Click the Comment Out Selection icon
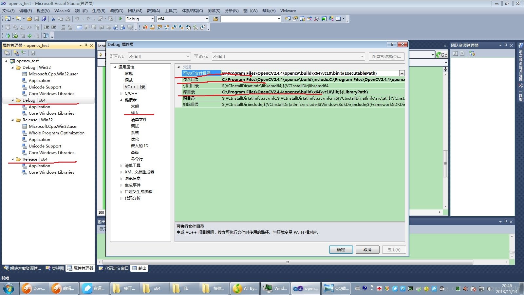 [63, 27]
